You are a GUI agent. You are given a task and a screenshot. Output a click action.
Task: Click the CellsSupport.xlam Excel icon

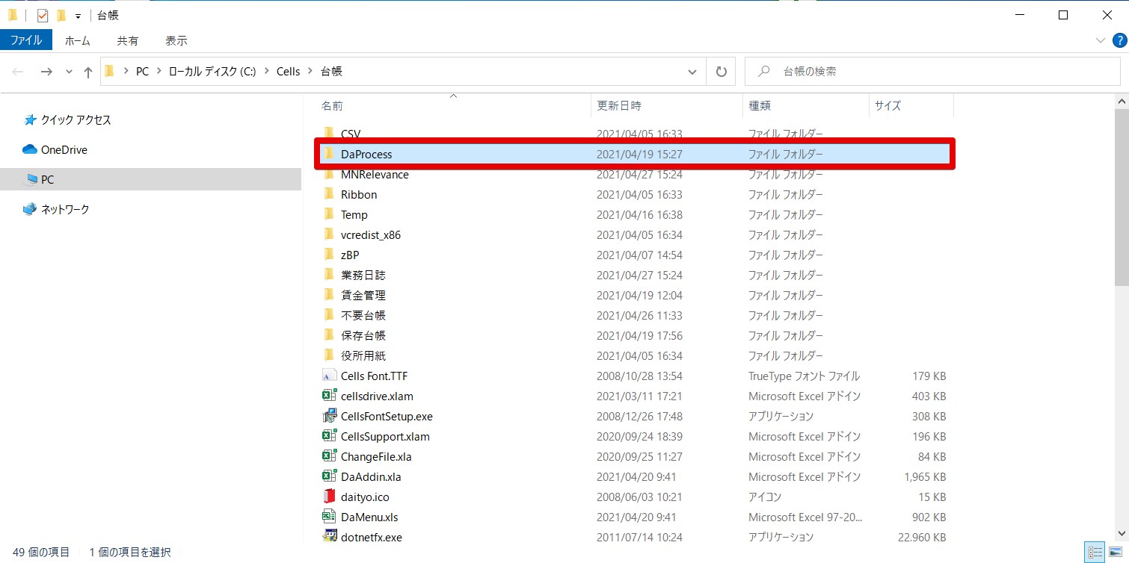tap(329, 436)
